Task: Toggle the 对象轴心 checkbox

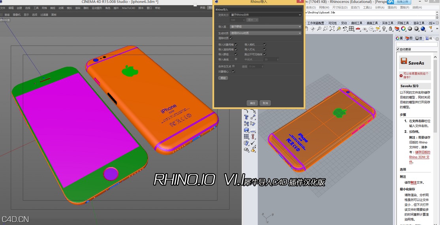Action: pos(233,71)
